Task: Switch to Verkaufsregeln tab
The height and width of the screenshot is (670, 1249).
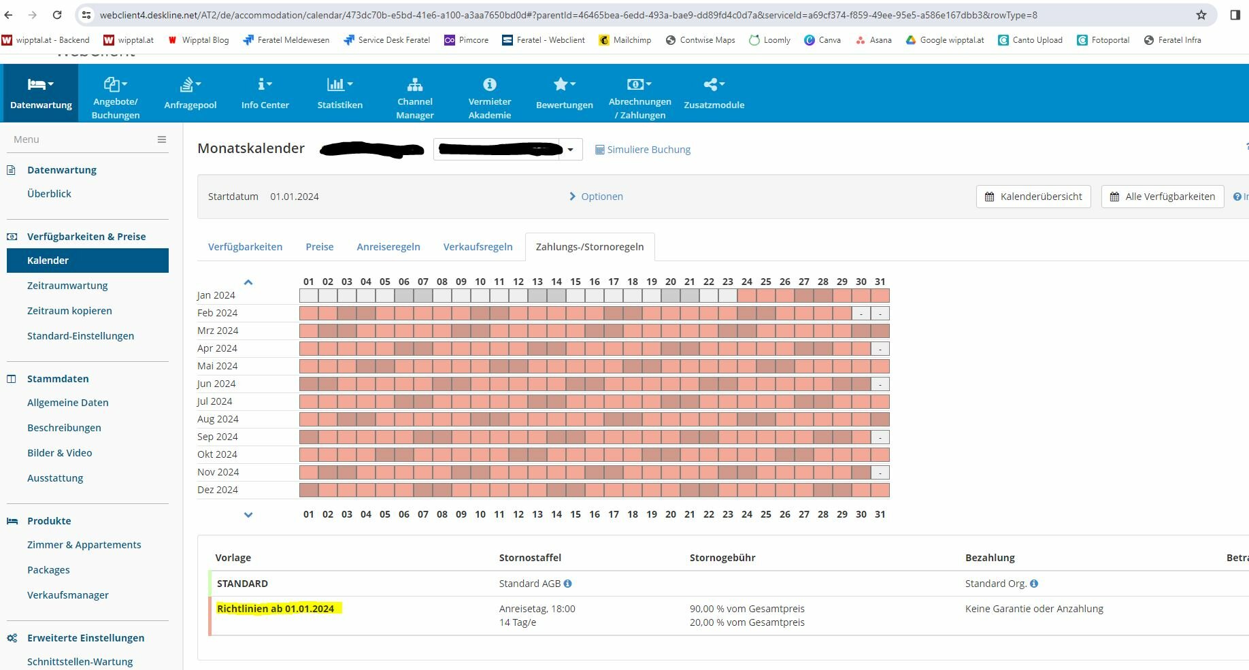Action: [478, 247]
